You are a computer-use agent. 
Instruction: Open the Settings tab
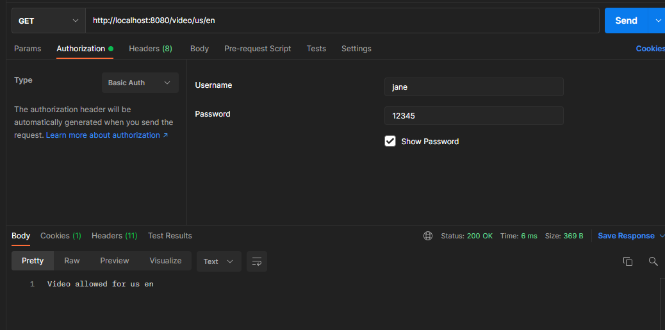356,49
